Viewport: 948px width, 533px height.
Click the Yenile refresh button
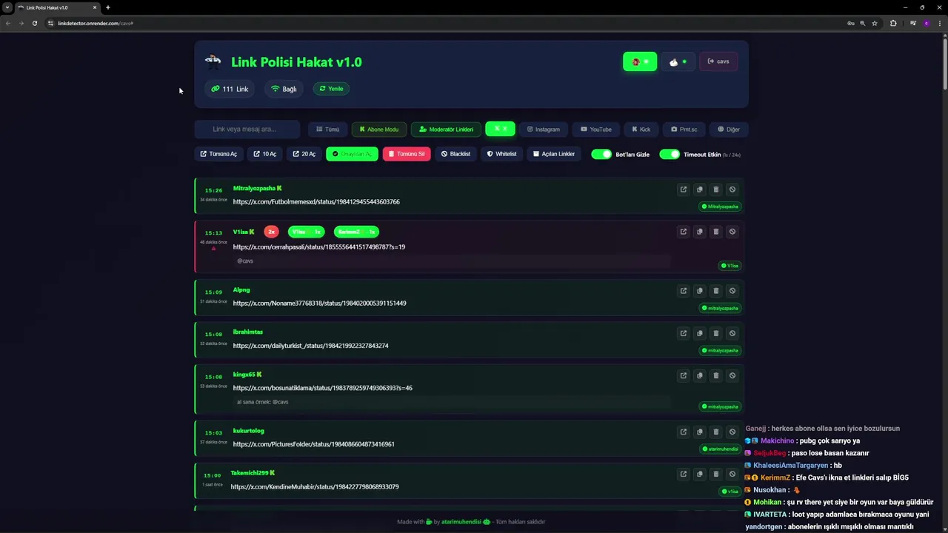click(x=331, y=89)
